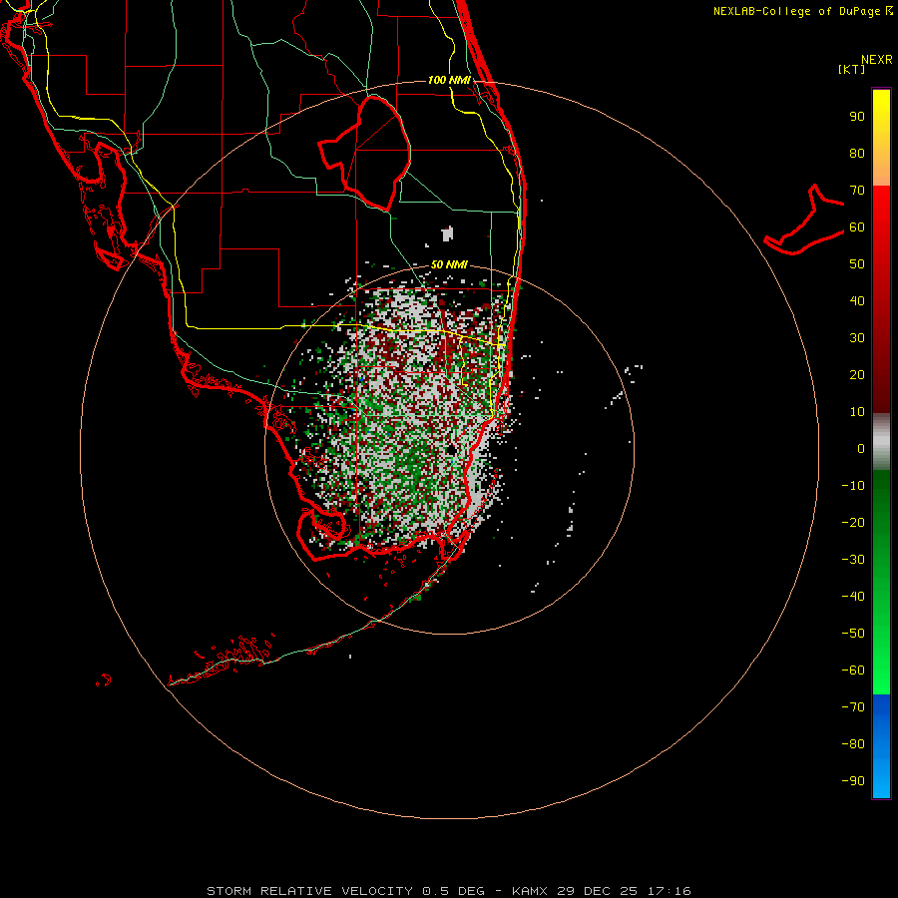Click the 80 value on the velocity scale

tap(857, 154)
